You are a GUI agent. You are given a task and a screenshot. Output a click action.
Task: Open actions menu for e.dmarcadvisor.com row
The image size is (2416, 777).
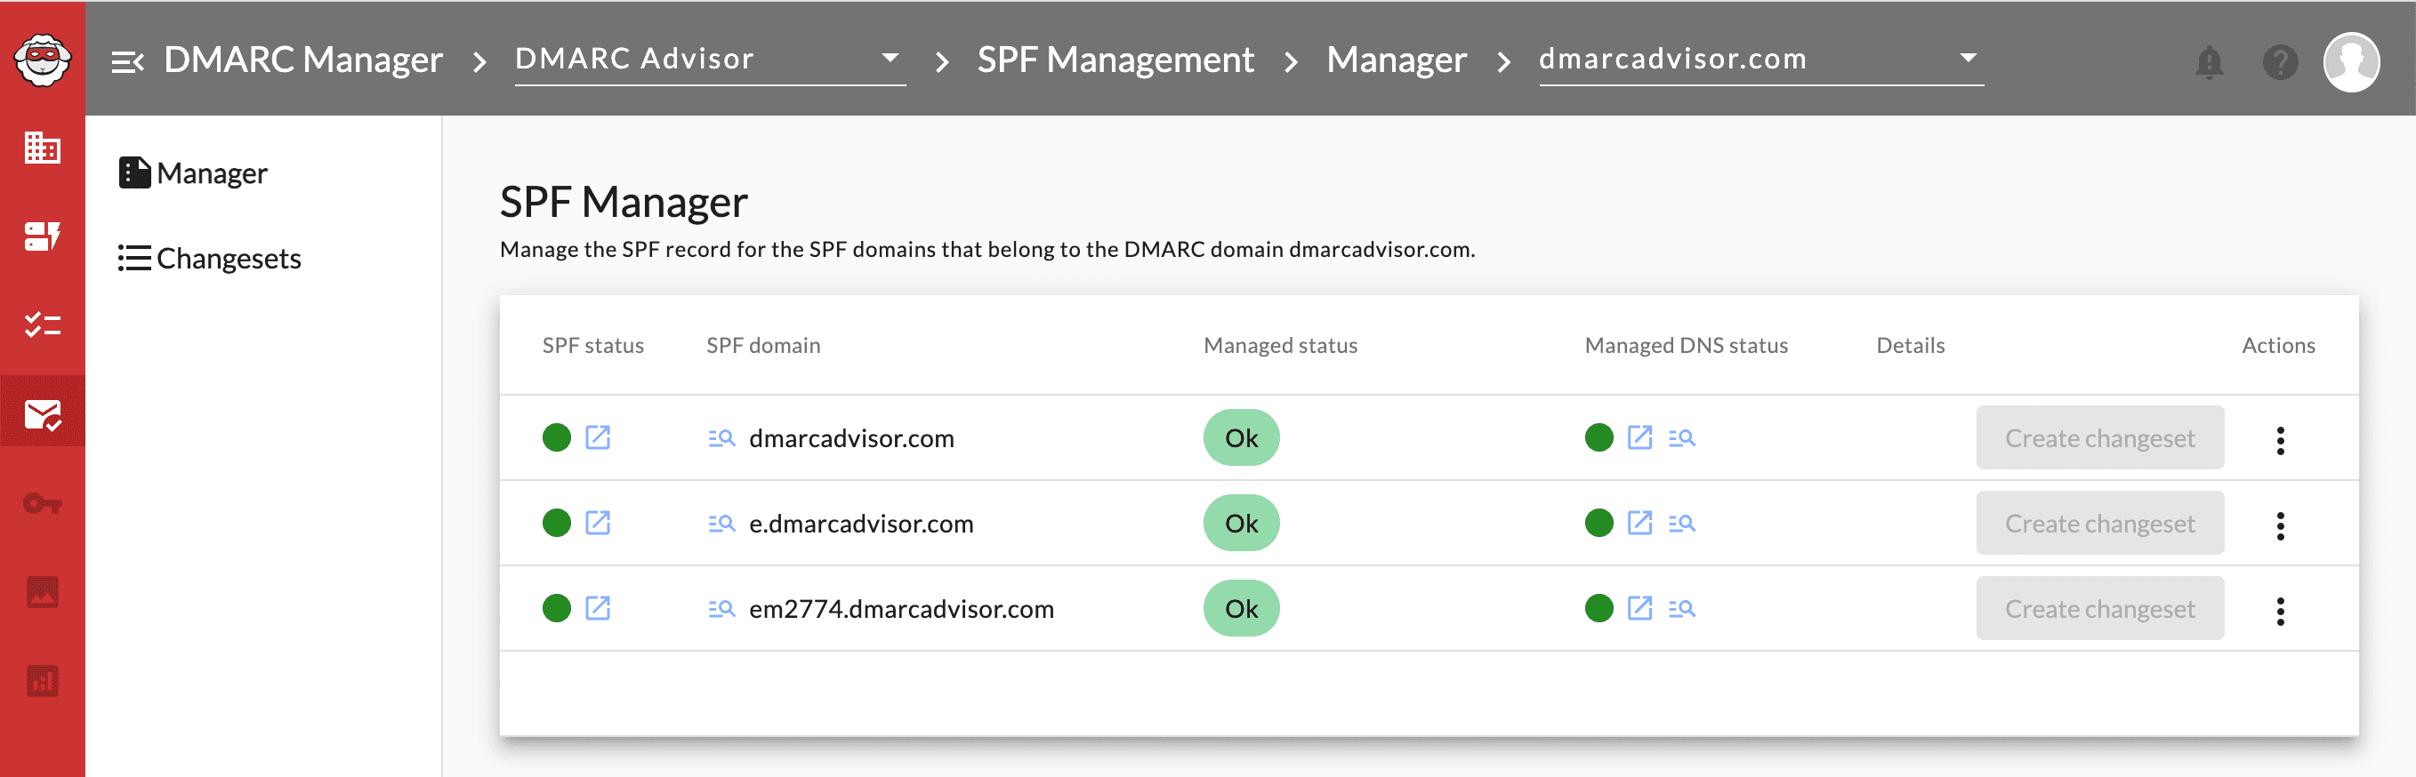[x=2280, y=525]
